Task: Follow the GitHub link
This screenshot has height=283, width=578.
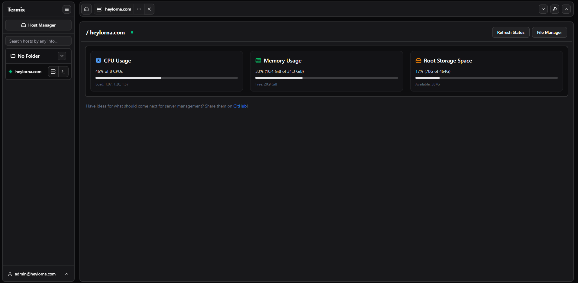Action: 240,106
